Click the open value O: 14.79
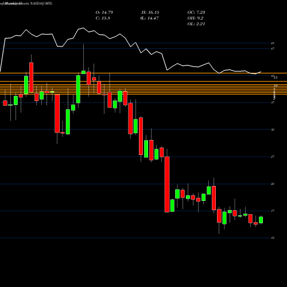The width and height of the screenshot is (287, 287). pos(104,13)
